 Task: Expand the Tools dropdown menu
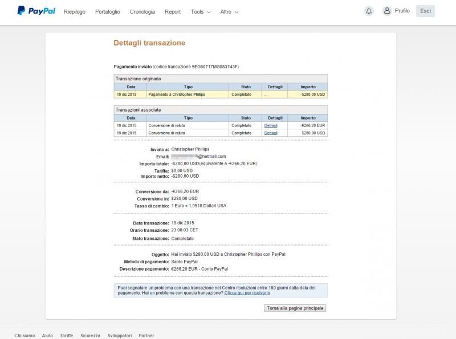point(201,11)
